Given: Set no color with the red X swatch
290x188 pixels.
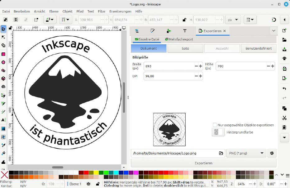Looking at the screenshot, I should [x=4, y=175].
